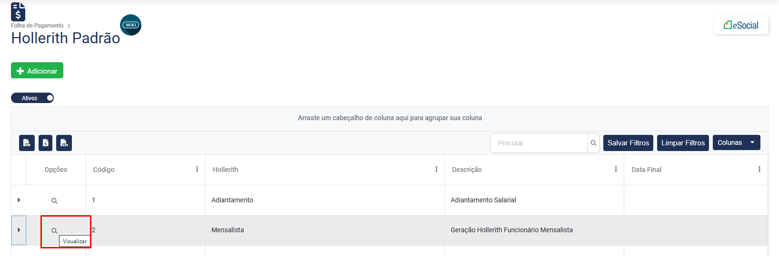
Task: Open the Descrição column options menu
Action: click(x=616, y=169)
